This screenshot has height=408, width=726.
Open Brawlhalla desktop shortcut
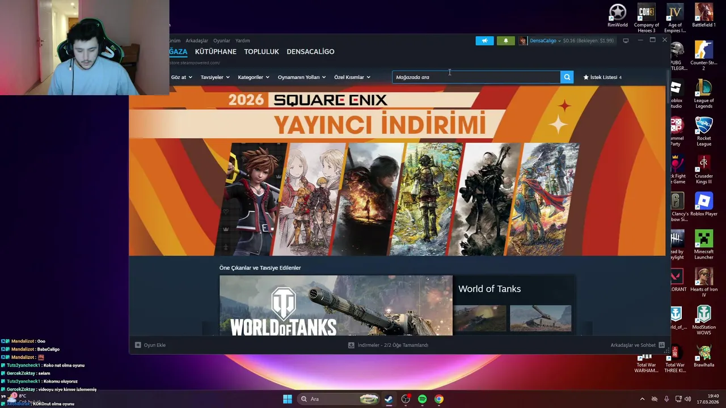[x=704, y=356]
